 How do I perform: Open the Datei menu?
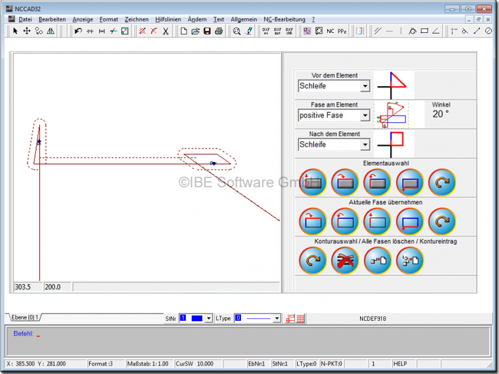(x=25, y=19)
